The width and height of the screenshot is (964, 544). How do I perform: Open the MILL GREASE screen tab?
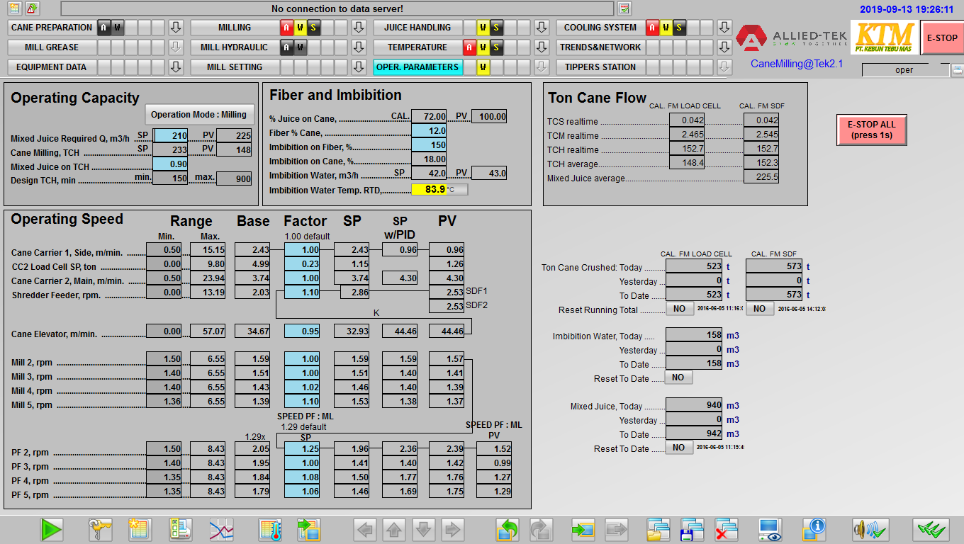(x=52, y=47)
